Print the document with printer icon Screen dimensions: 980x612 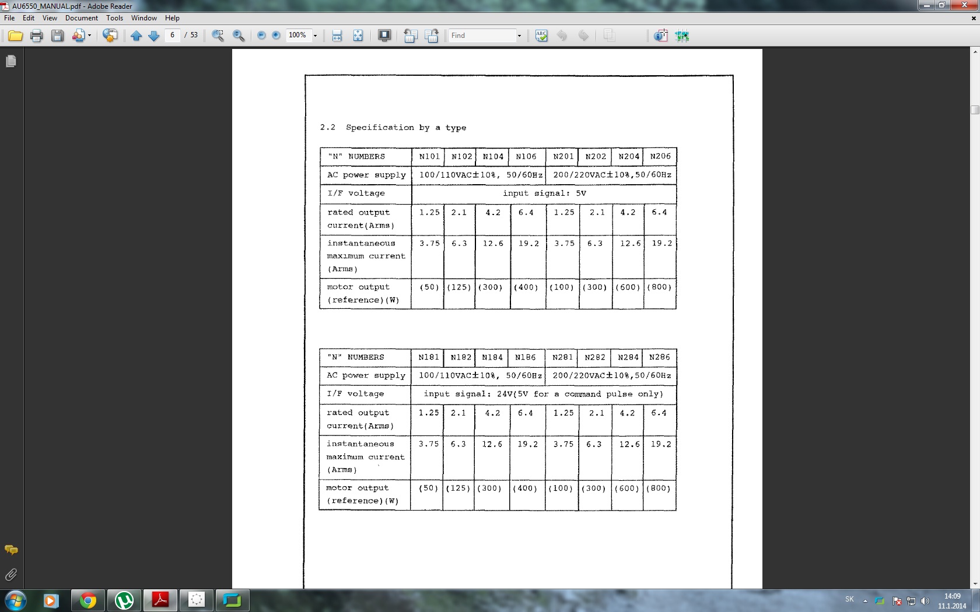(36, 36)
